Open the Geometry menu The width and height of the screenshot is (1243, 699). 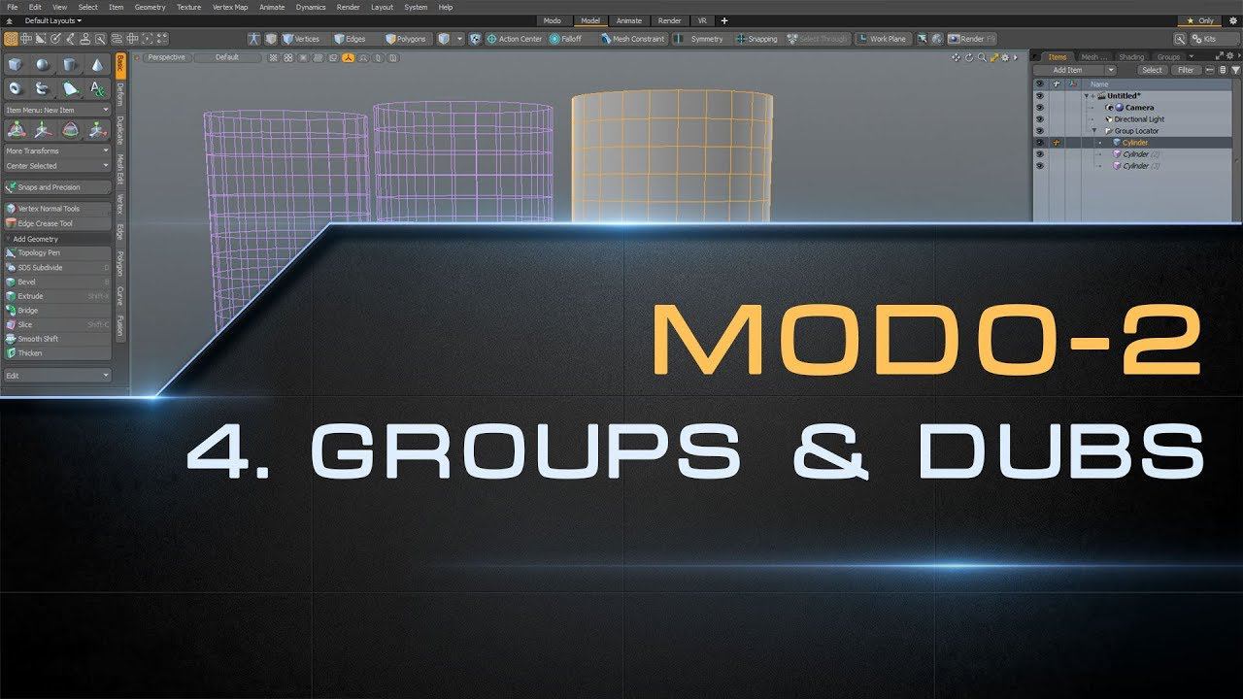(x=150, y=7)
